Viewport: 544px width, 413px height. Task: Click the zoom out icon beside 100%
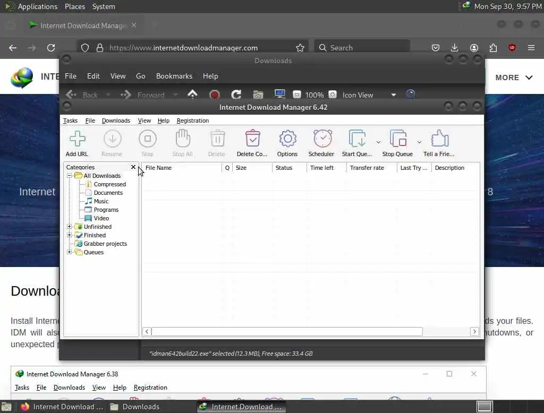[x=296, y=94]
